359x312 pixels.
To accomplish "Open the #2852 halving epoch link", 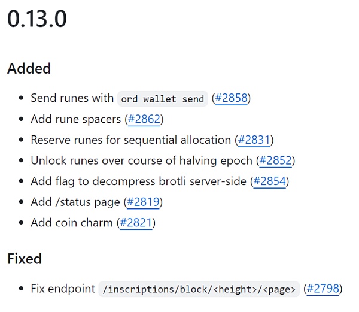I will [276, 160].
